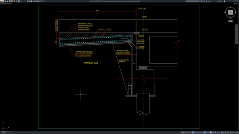
Task: Click the W compass direction on ViewCube
Action: (x=225, y=12)
